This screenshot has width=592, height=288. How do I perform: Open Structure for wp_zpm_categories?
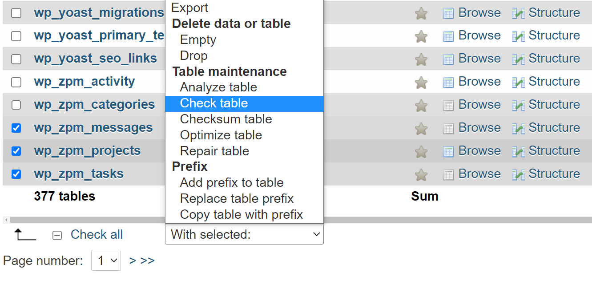click(x=554, y=104)
